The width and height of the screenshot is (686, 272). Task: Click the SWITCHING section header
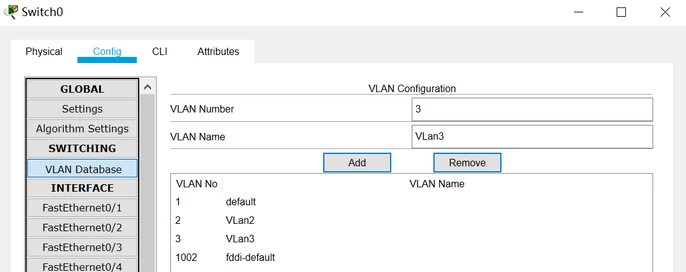pyautogui.click(x=82, y=148)
